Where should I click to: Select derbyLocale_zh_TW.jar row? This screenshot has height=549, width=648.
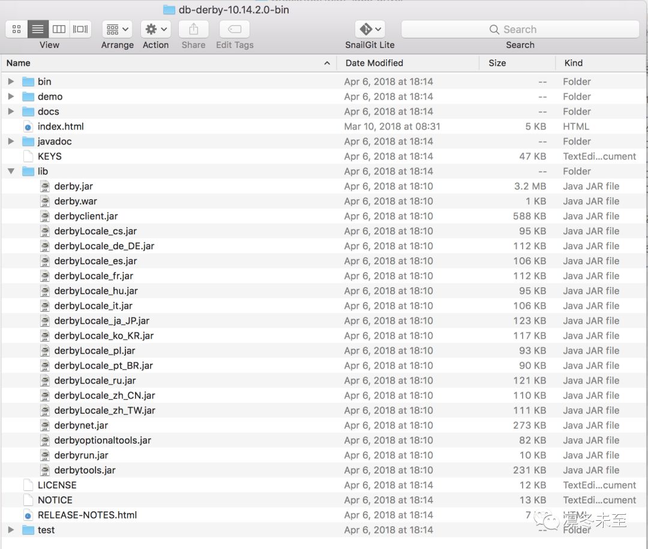click(x=323, y=411)
